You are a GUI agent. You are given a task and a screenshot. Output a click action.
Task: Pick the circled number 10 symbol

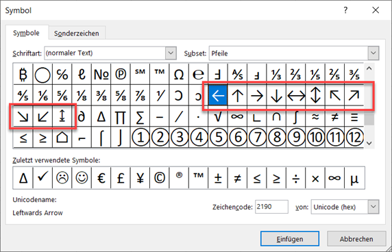(315, 137)
